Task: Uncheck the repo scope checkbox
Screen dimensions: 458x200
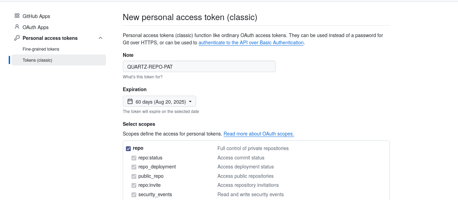Action: pyautogui.click(x=128, y=148)
